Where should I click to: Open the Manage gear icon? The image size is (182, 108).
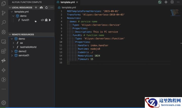(4, 102)
